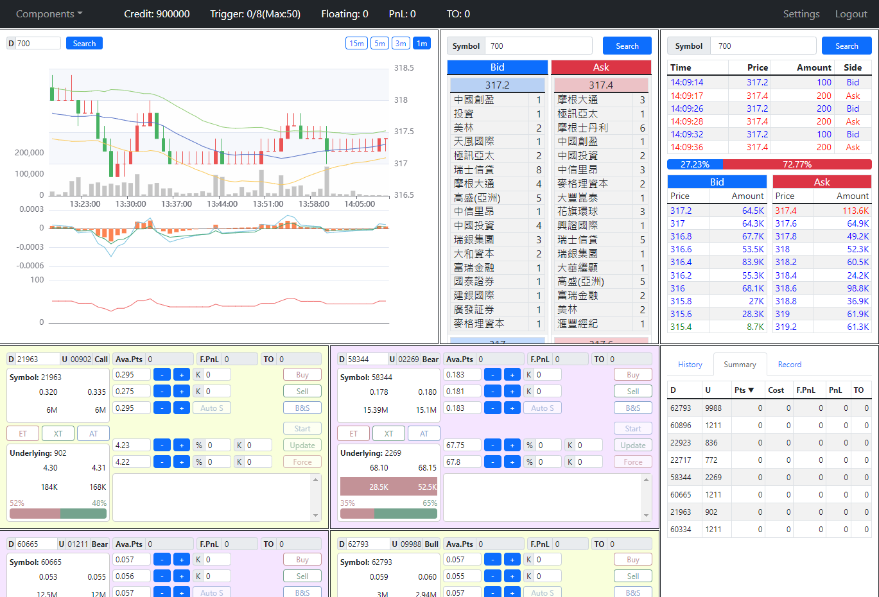Viewport: 879px width, 597px height.
Task: Click minus beside 4.22 in 21963 Force row
Action: pyautogui.click(x=162, y=462)
